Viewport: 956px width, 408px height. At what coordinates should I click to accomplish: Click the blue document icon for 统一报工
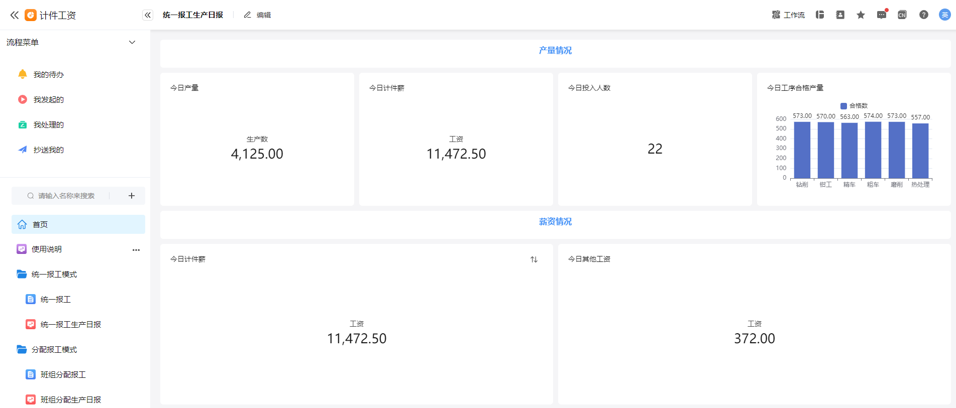tap(31, 300)
